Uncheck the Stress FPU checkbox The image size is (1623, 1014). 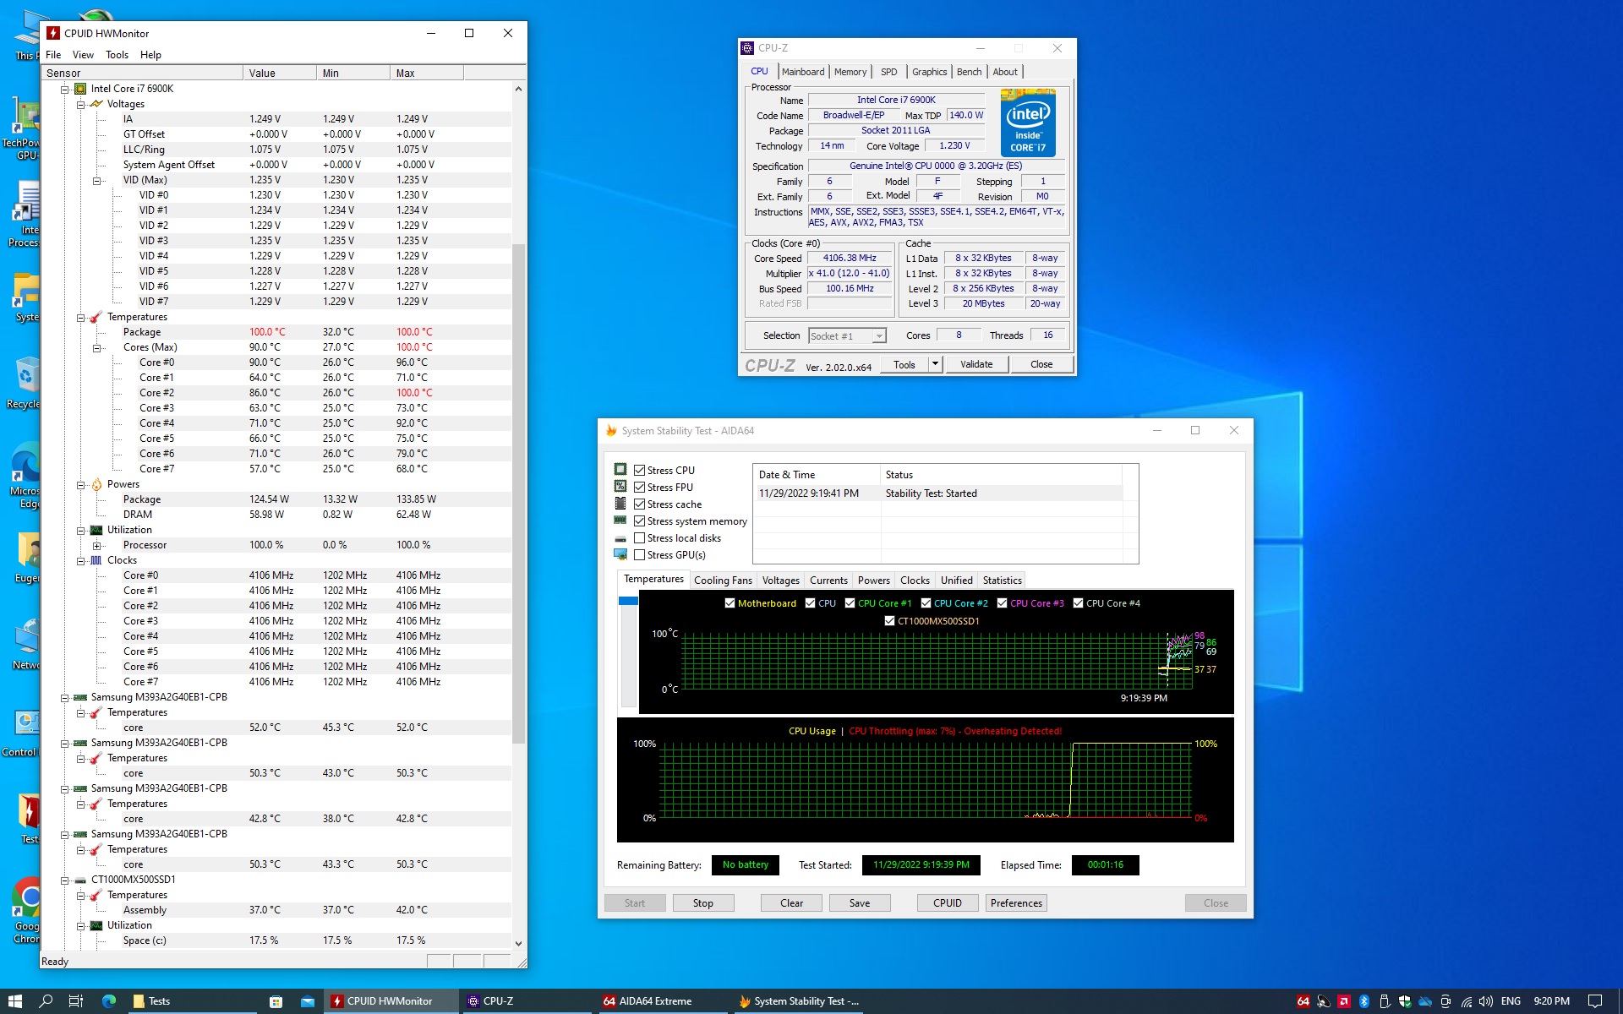click(640, 488)
